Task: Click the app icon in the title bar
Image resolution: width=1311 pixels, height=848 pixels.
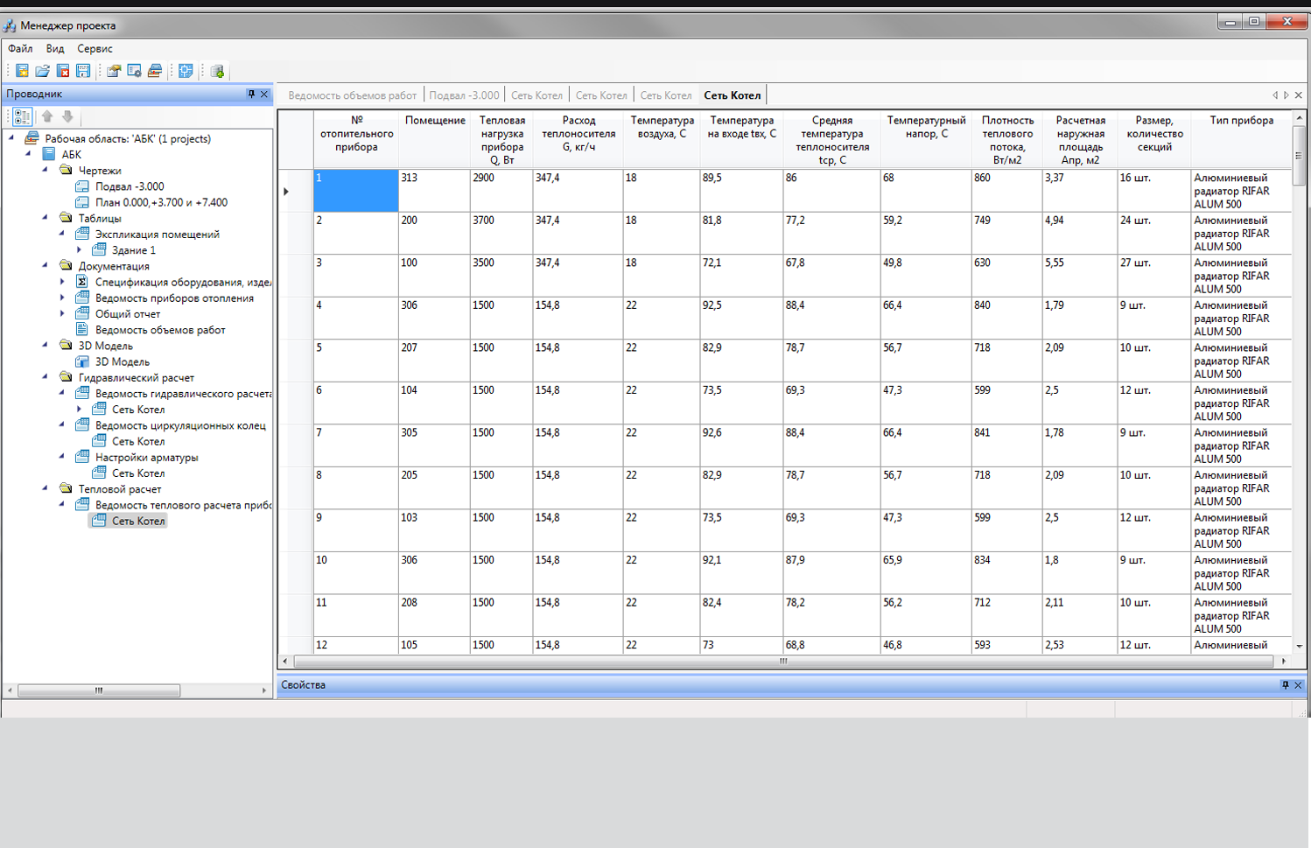Action: (x=10, y=25)
